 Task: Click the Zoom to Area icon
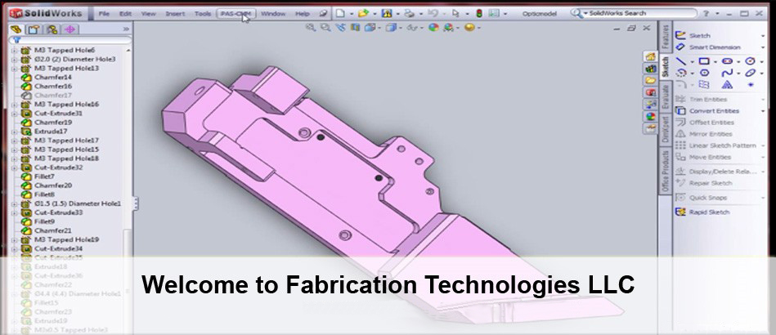(x=325, y=28)
